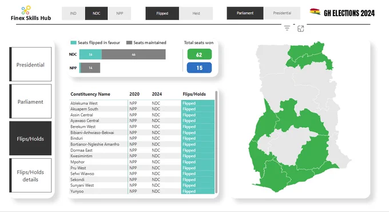Viewport: 389px width, 212px height.
Task: Toggle the NDC party slicer
Action: tap(96, 13)
